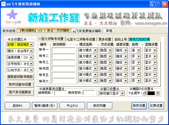This screenshot has height=125, width=169.
Task: Click the 保存设置 button
Action: (x=139, y=106)
